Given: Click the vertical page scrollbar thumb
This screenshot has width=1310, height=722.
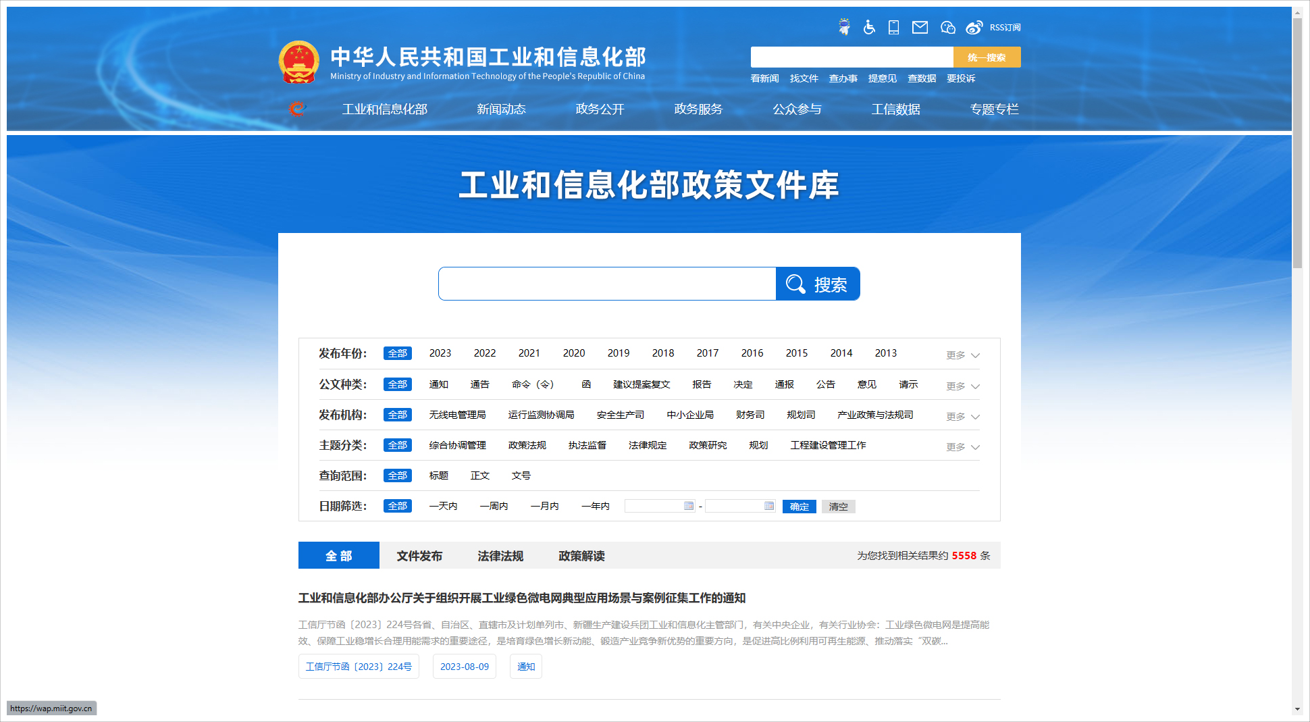Looking at the screenshot, I should [x=1297, y=143].
